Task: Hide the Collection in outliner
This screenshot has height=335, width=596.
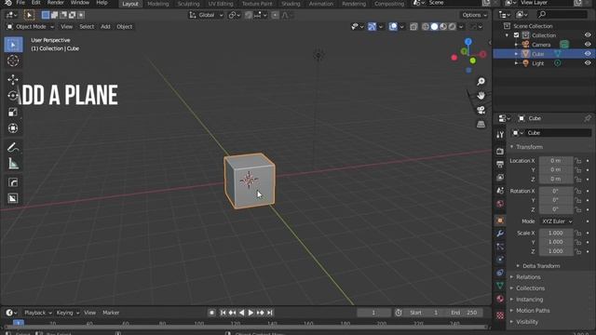Action: pyautogui.click(x=588, y=35)
